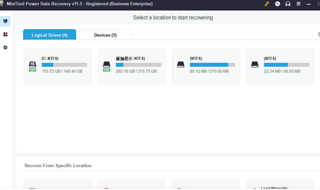
Task: Click the 570.00 MB NTFS drive icon
Action: [x=181, y=65]
